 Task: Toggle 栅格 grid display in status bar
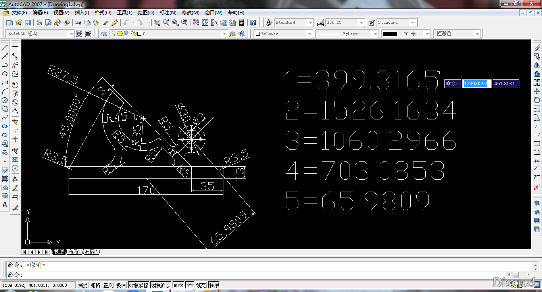[x=95, y=285]
